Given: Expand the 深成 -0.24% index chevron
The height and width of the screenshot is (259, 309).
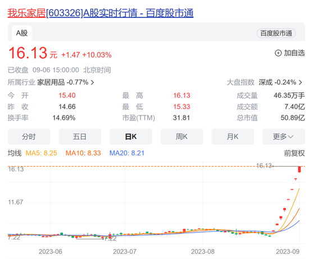Looking at the screenshot, I should tap(301, 82).
